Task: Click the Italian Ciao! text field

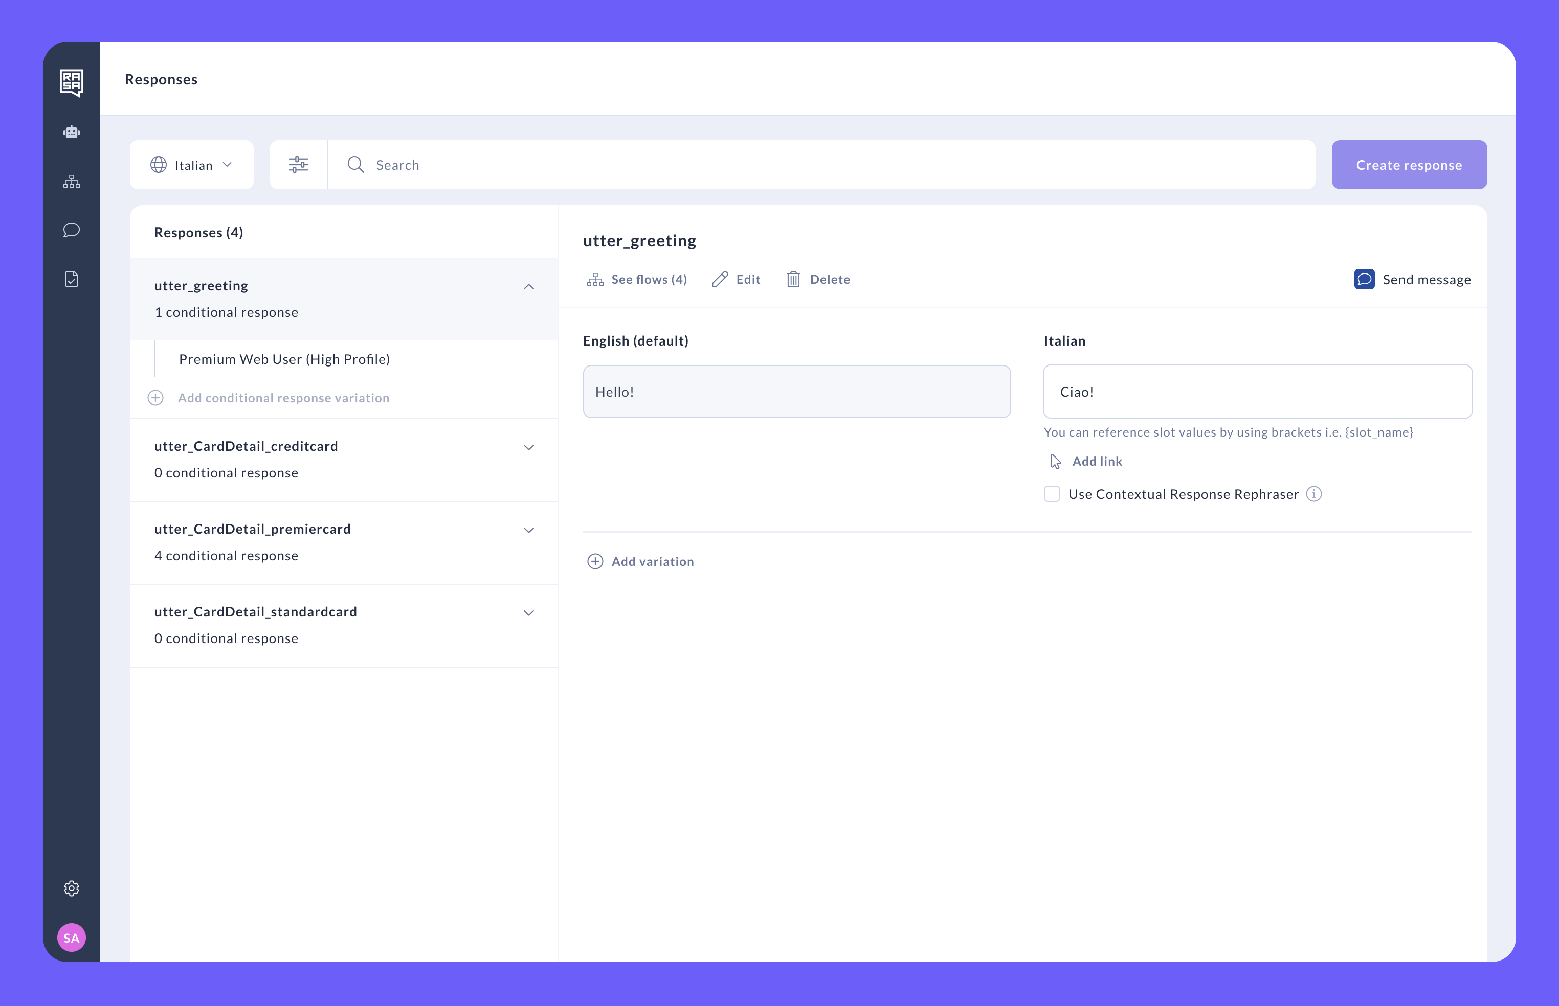Action: 1257,392
